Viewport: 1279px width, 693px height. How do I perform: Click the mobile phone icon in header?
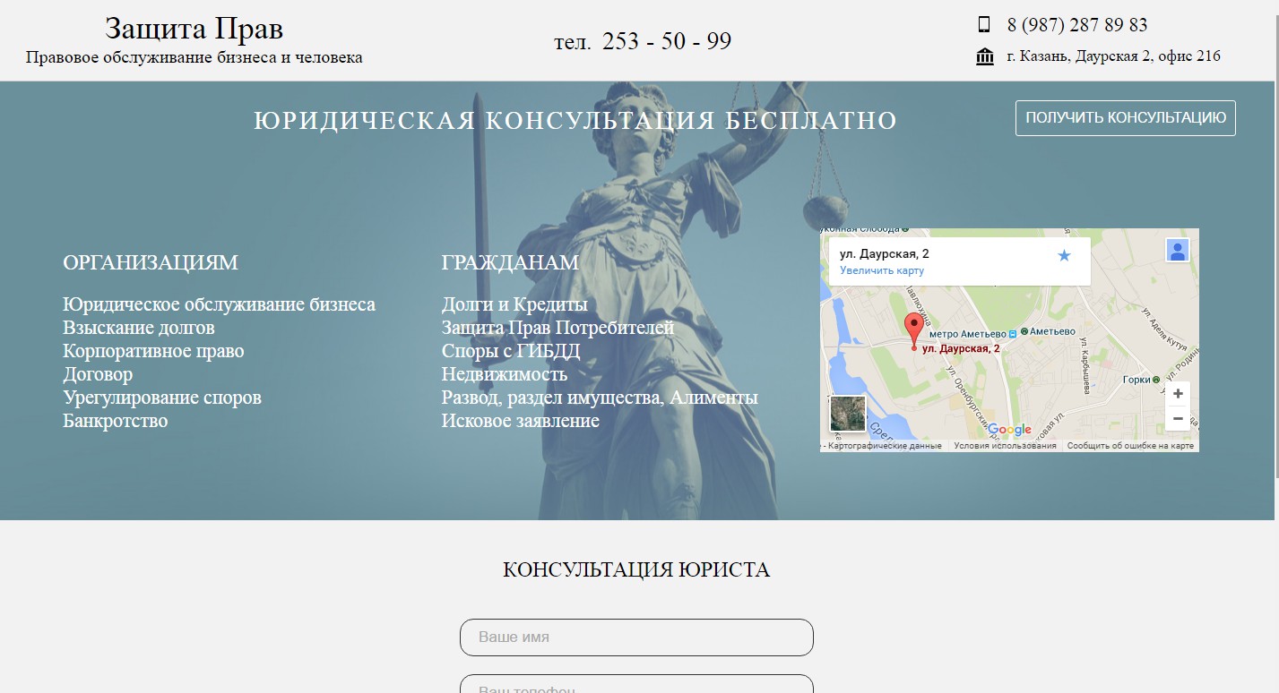[x=984, y=25]
